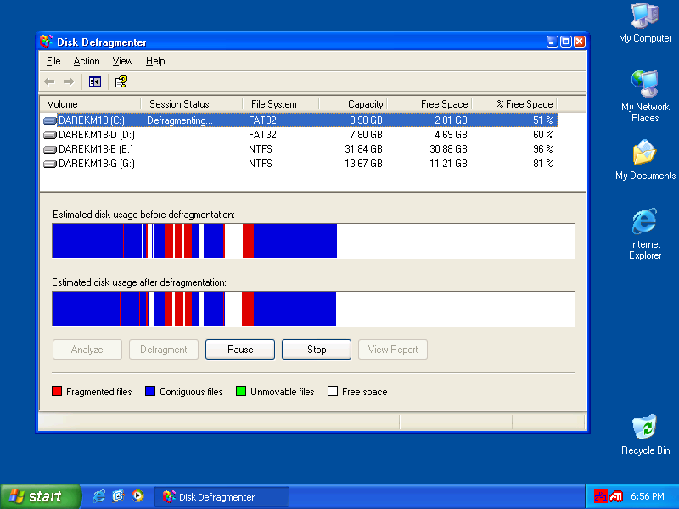Viewport: 679px width, 509px height.
Task: Click the drive icon for DAREKM18-D (D:)
Action: pos(50,135)
